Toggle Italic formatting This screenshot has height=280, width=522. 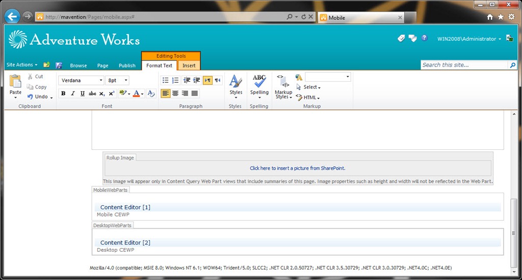click(x=73, y=94)
